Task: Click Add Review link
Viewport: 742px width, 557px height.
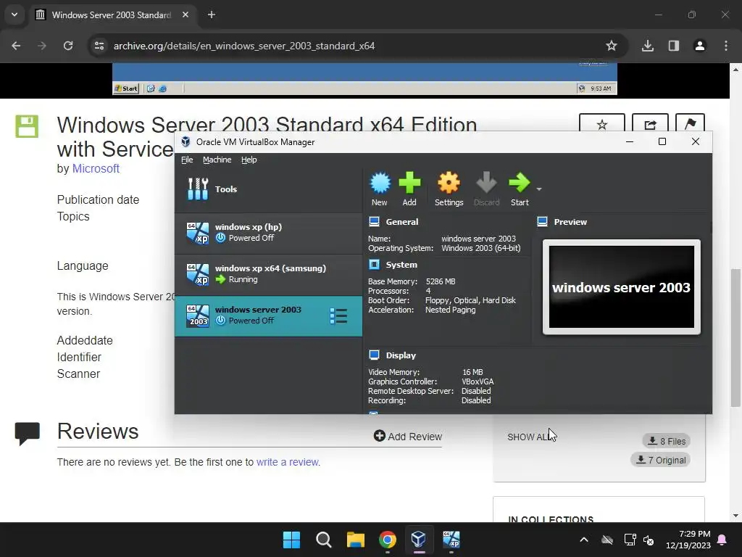Action: click(407, 436)
